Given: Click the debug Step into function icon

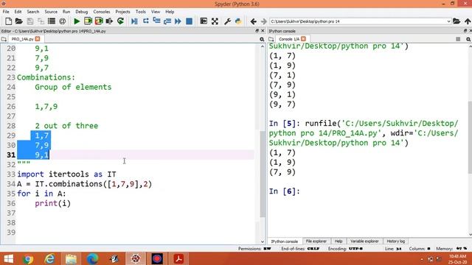Looking at the screenshot, I should 156,21.
